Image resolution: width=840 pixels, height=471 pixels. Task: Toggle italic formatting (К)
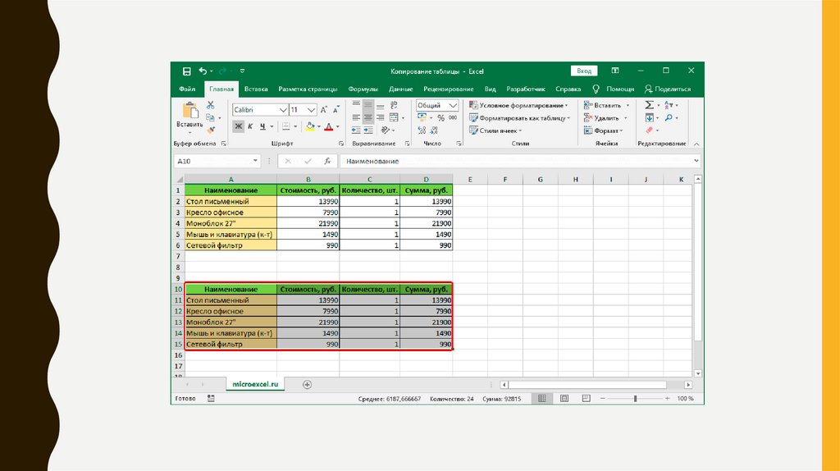pos(250,126)
